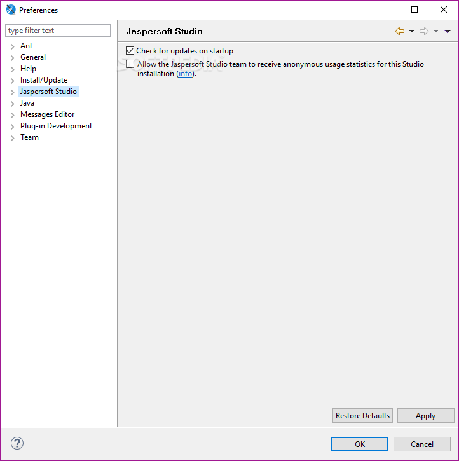Expand the Help tree node

tap(12, 69)
